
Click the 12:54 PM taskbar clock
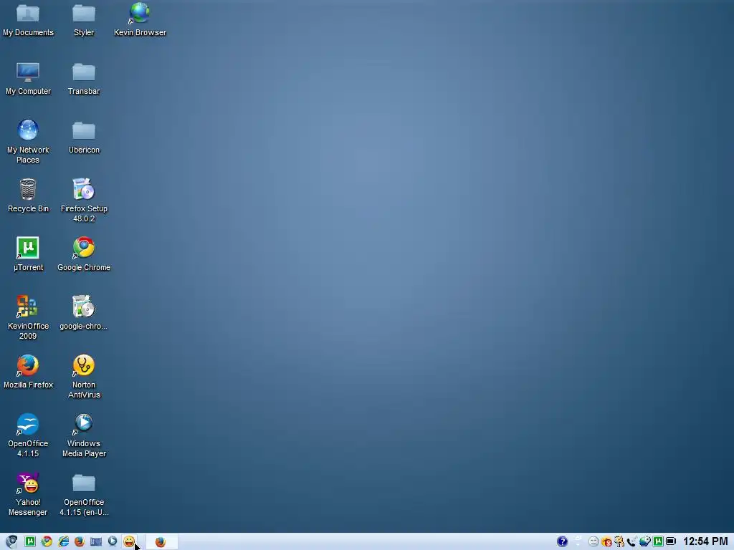point(705,541)
